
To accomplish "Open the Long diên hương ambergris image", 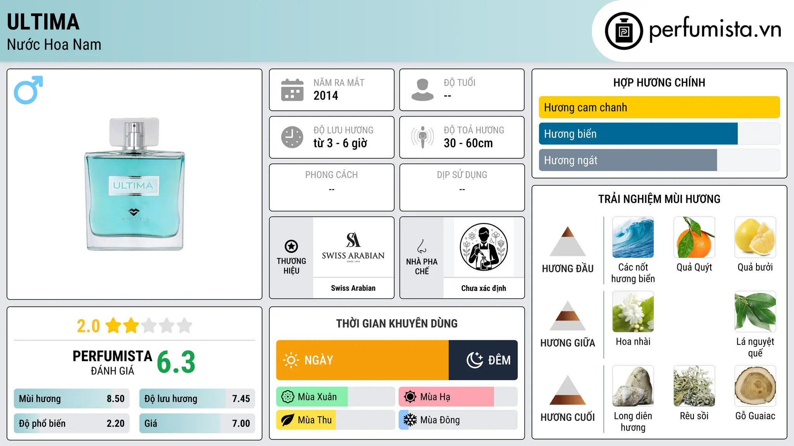I will 633,386.
